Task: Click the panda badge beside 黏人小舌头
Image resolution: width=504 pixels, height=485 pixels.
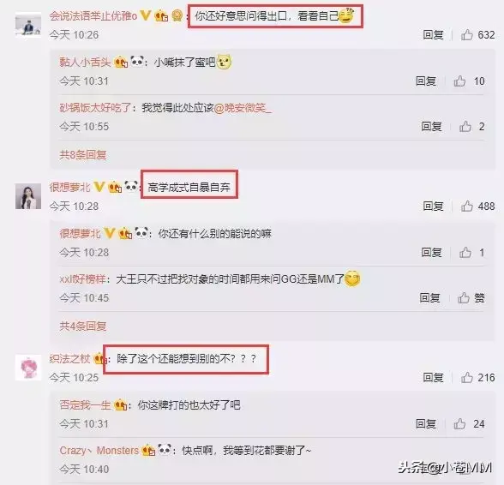Action: pos(137,61)
